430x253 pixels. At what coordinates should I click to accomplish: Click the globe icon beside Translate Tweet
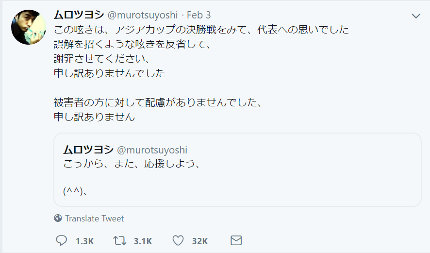tap(58, 219)
